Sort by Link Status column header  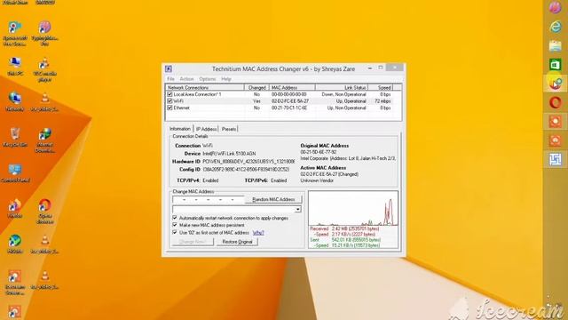342,87
